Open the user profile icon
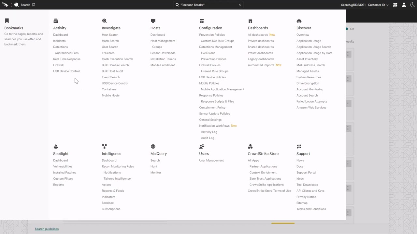The width and height of the screenshot is (417, 234). point(404,5)
